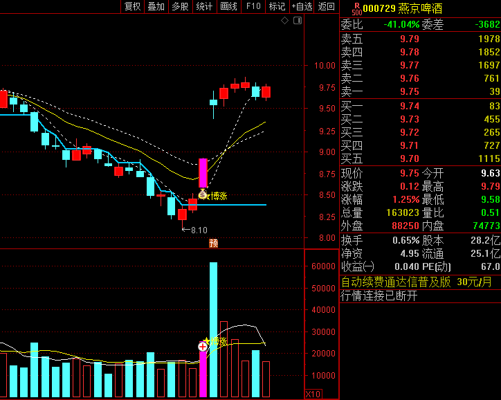Click the PE(动) value 67.0

tap(491, 266)
